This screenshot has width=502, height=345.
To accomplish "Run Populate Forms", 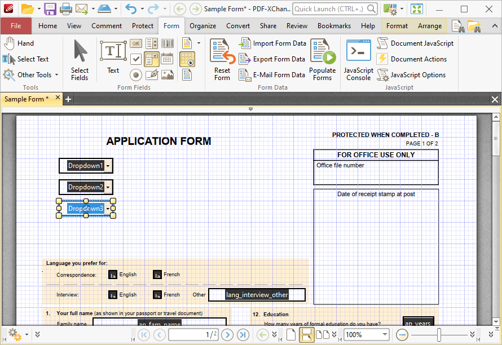I will point(323,60).
